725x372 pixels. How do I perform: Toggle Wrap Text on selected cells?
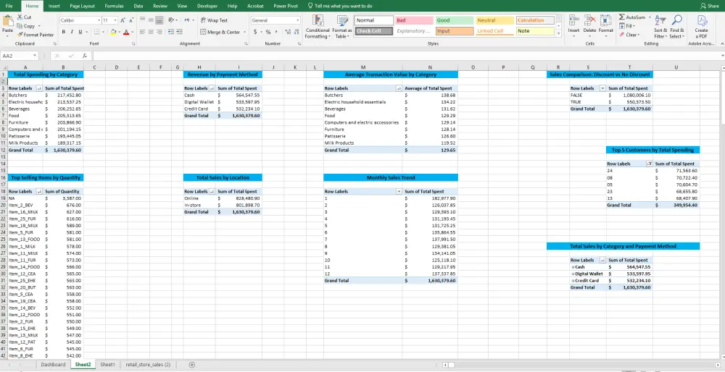tap(214, 20)
